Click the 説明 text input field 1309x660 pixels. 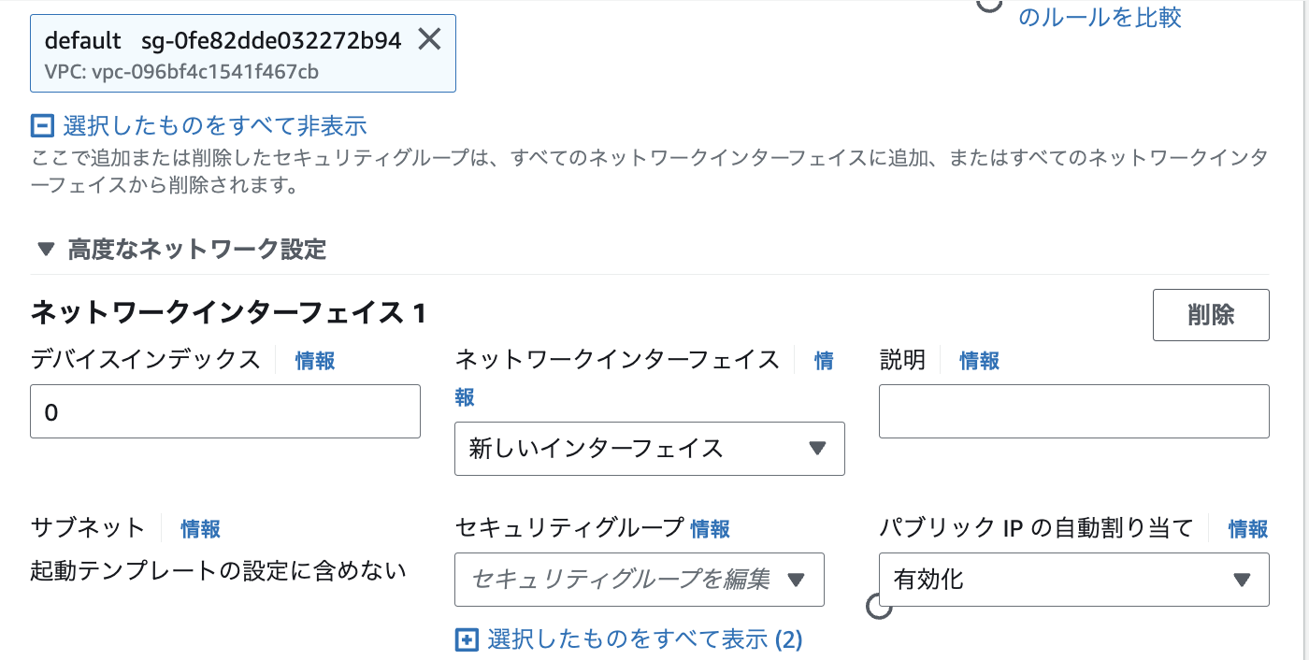1073,411
